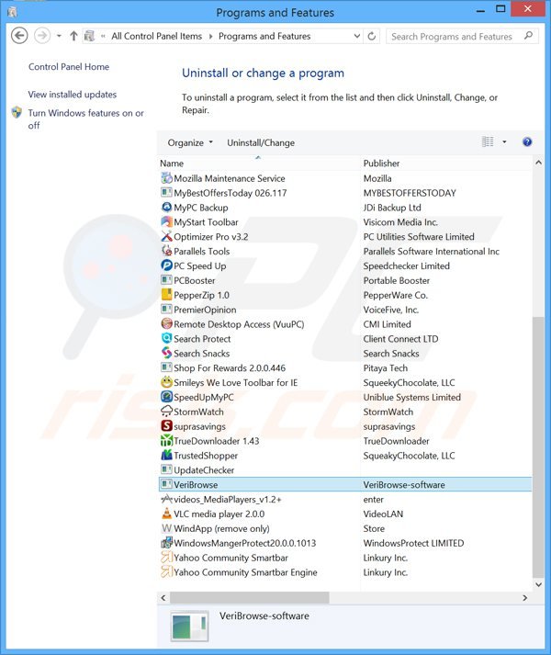
Task: Click the Programs and Features breadcrumb
Action: coord(264,37)
